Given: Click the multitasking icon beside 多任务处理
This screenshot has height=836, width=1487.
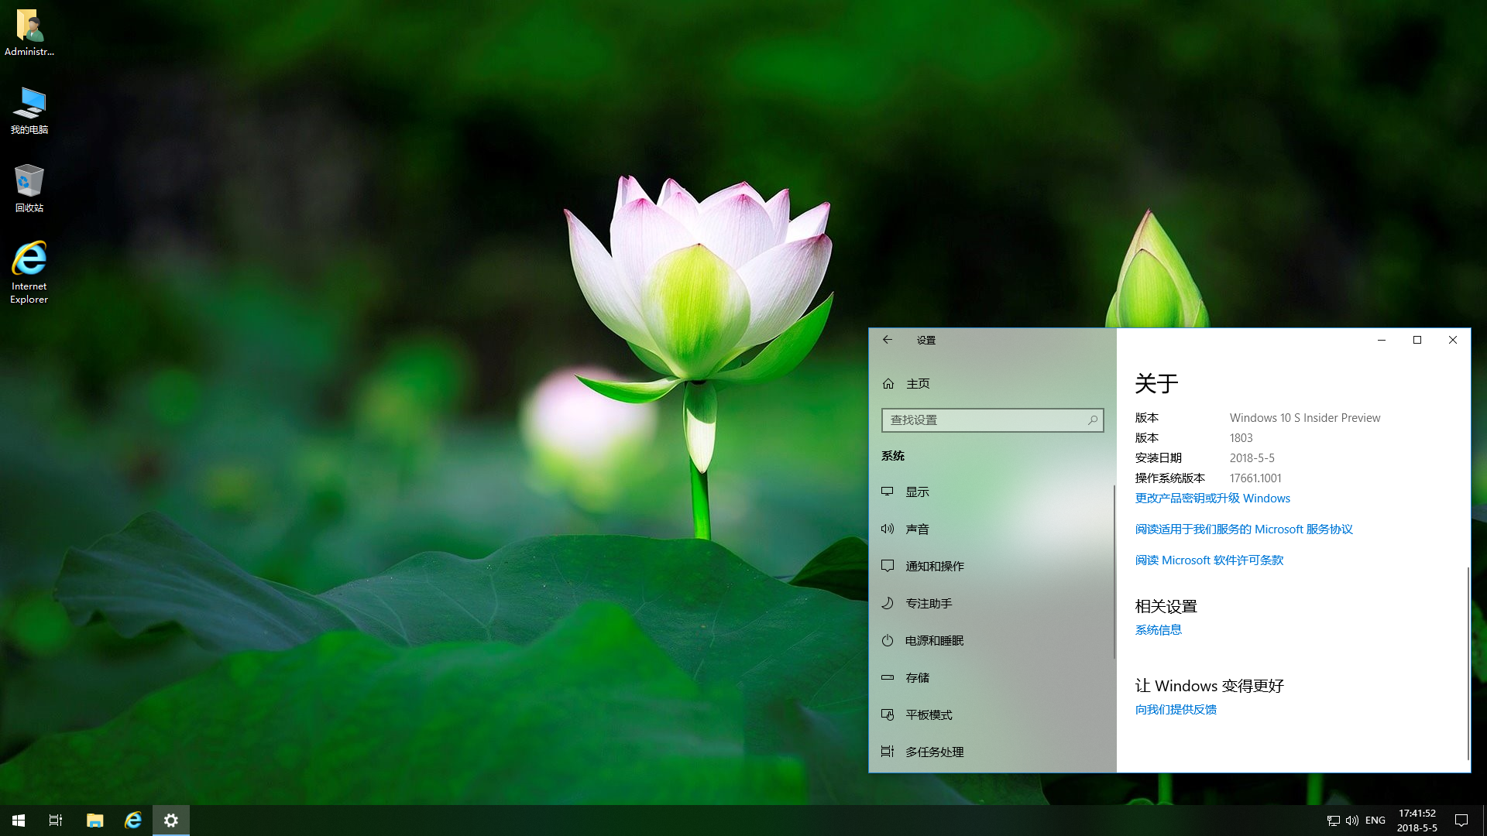Looking at the screenshot, I should coord(888,752).
